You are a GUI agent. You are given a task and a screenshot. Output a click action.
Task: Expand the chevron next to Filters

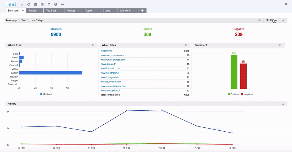pyautogui.click(x=283, y=20)
